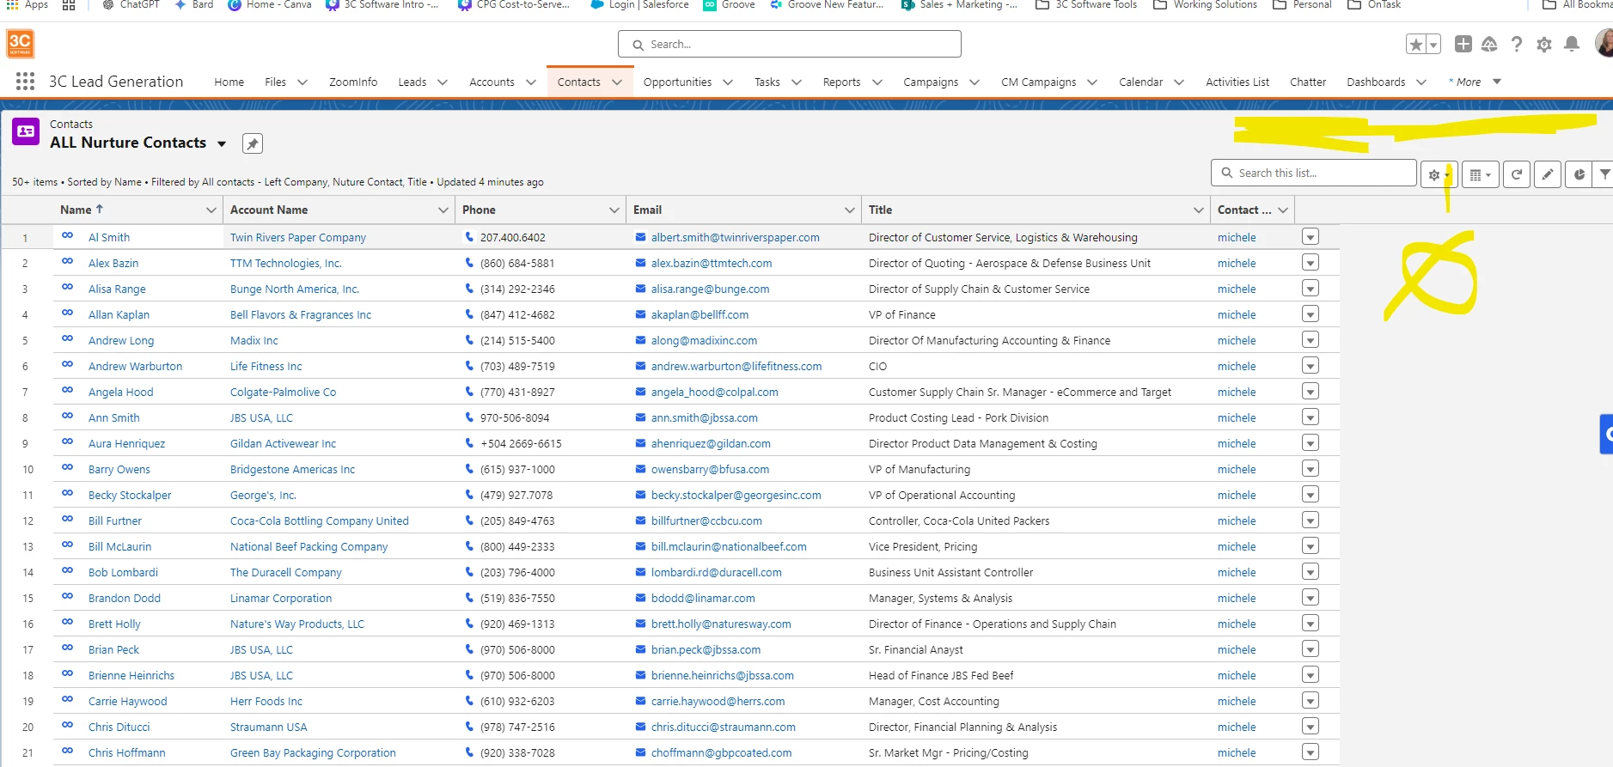This screenshot has height=767, width=1613.
Task: Open the 3C Software Tools bookmark folder
Action: pyautogui.click(x=1086, y=4)
